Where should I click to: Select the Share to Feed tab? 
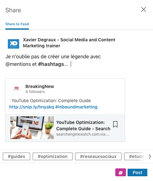point(17,24)
